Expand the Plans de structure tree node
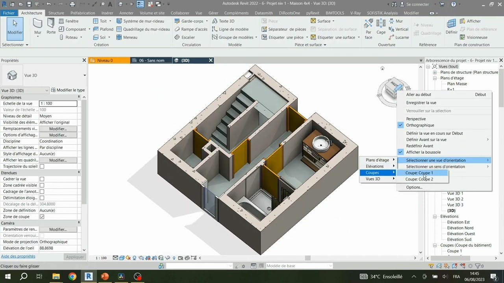 click(435, 72)
